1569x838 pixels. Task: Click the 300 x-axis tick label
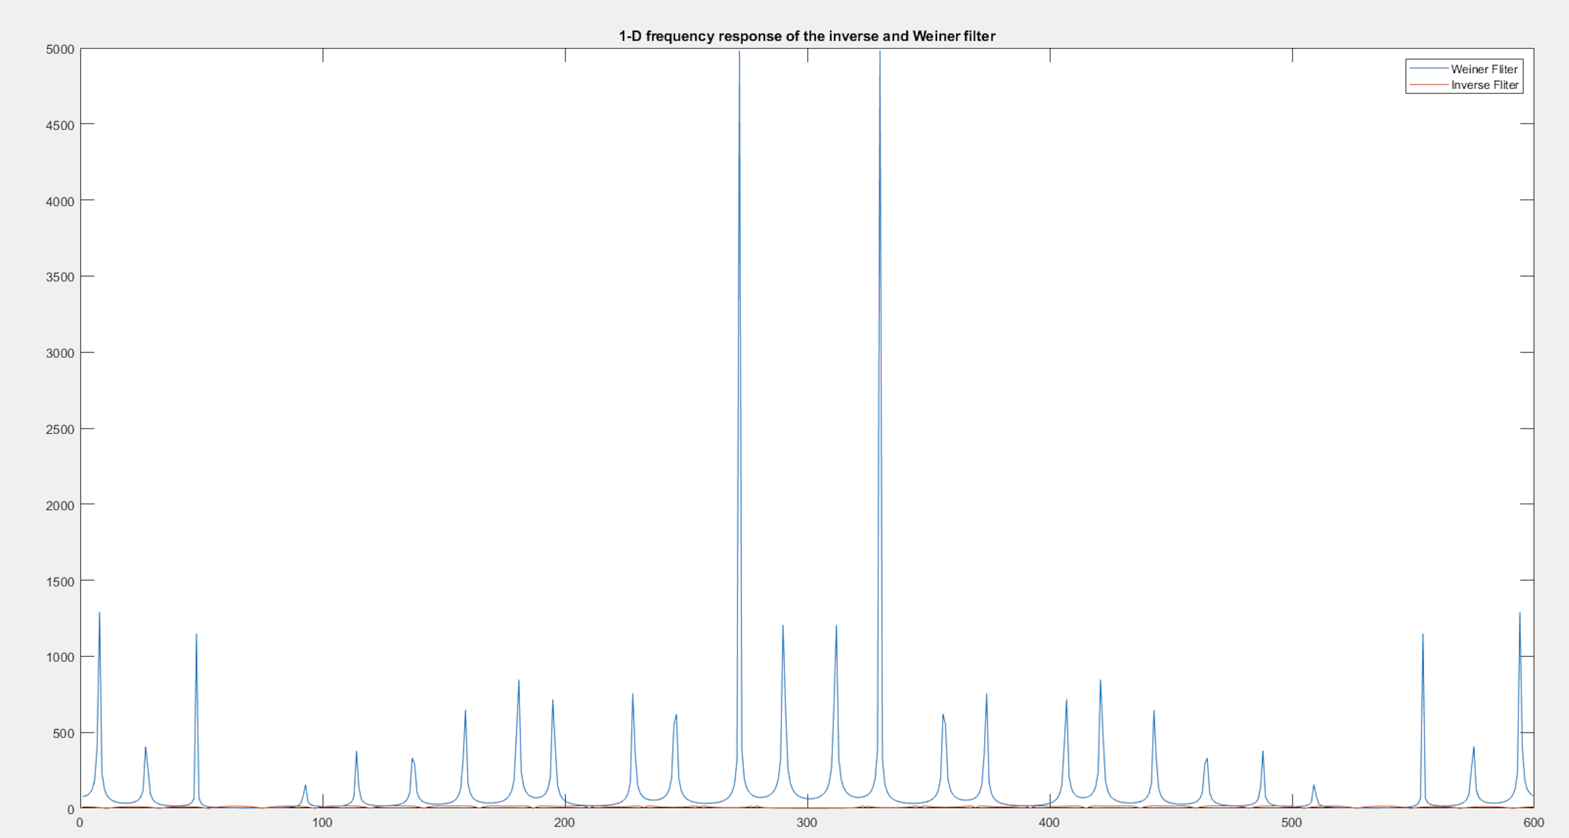[x=807, y=823]
